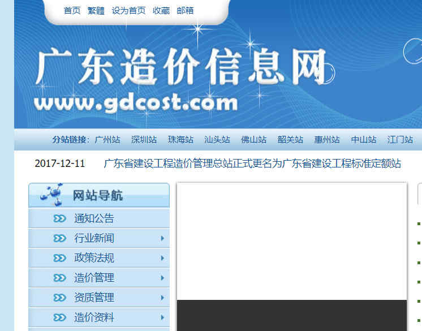Image resolution: width=422 pixels, height=331 pixels.
Task: Open 行业新闻 in site navigation
Action: pos(94,238)
